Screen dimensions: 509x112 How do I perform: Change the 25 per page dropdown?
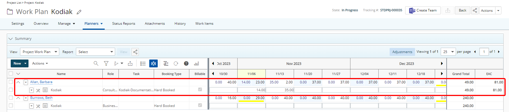[x=448, y=52]
